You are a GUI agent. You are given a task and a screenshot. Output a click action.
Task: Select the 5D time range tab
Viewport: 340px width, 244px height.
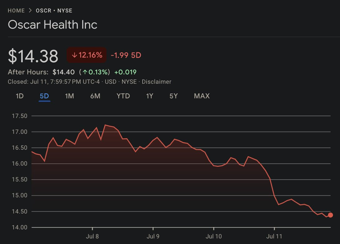[x=44, y=96]
